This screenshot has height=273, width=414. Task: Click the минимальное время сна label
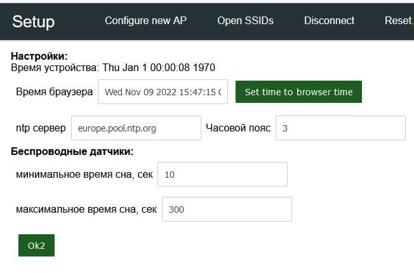click(84, 174)
